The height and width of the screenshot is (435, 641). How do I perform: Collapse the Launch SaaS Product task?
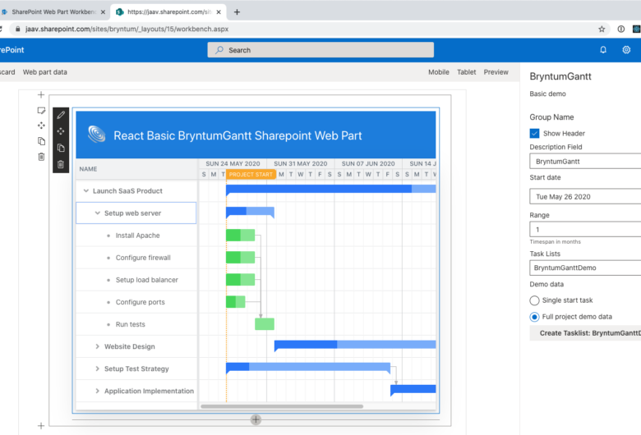(85, 190)
